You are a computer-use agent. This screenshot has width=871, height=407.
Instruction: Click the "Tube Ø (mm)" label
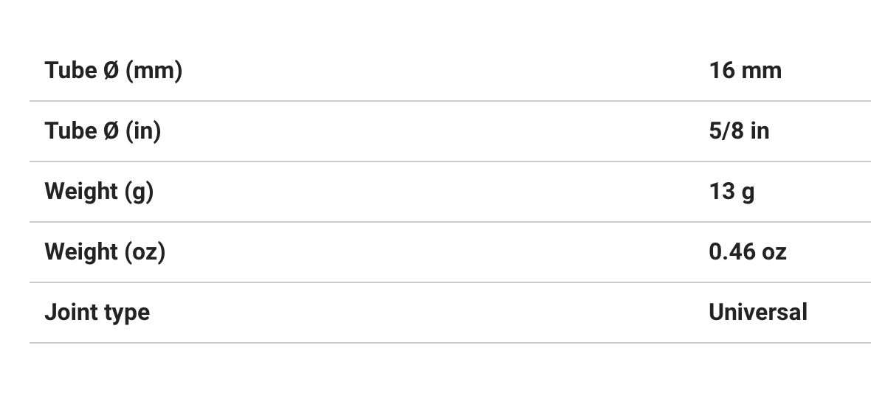113,71
